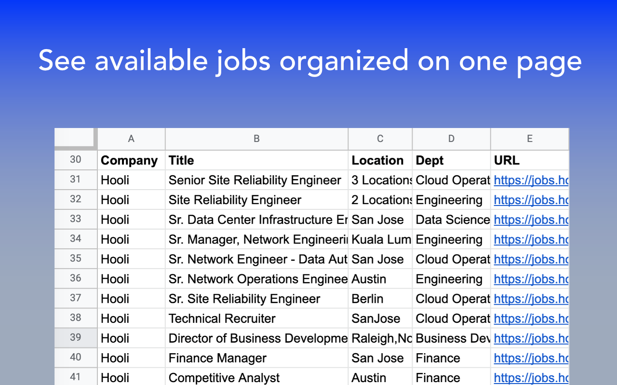This screenshot has height=385, width=617.
Task: Select the 3 Locations cell
Action: pyautogui.click(x=380, y=180)
